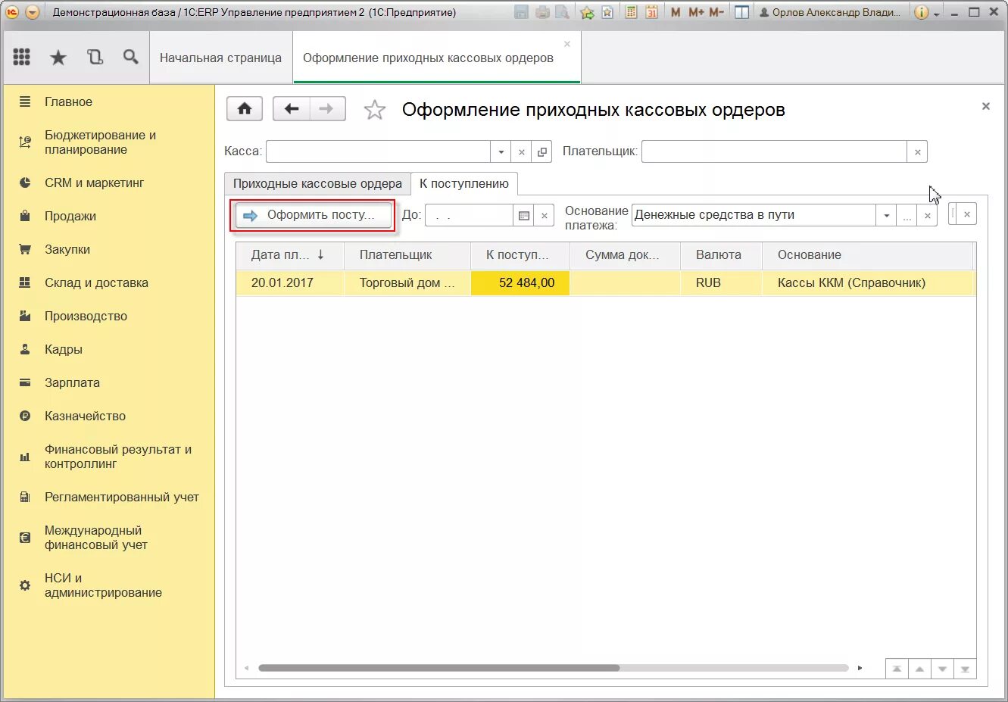1008x702 pixels.
Task: Clear the До date field
Action: [544, 216]
